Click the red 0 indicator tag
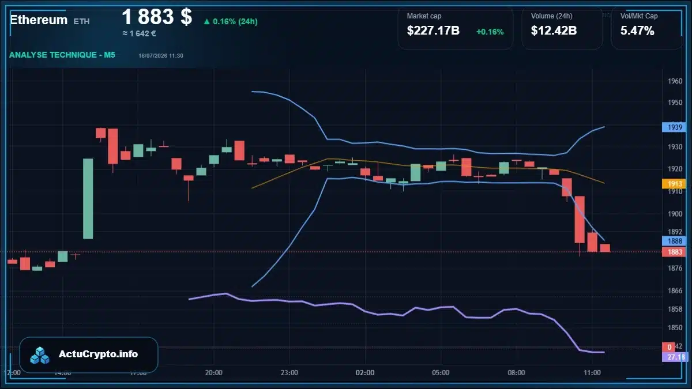Image resolution: width=692 pixels, height=389 pixels. point(669,347)
